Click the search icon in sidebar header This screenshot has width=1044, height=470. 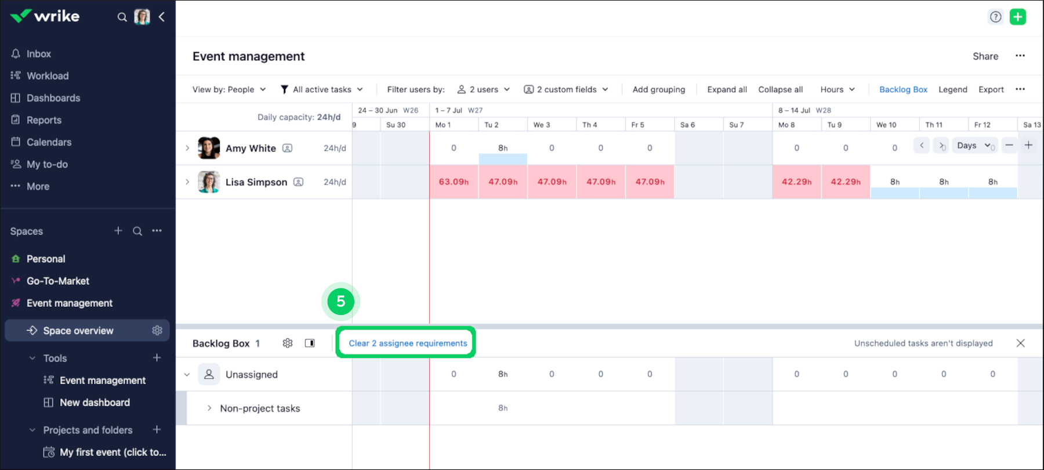[122, 17]
